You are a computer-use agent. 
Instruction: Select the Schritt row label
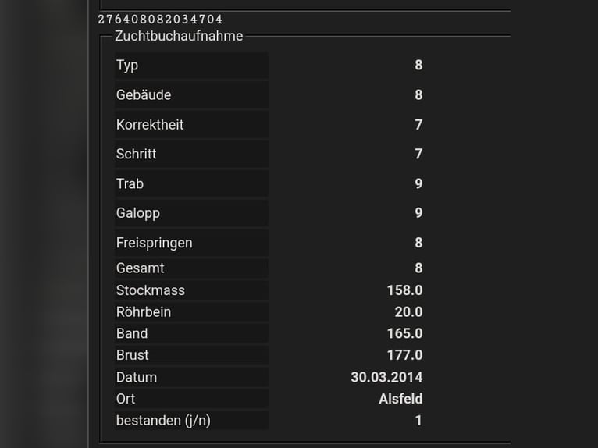pos(137,155)
